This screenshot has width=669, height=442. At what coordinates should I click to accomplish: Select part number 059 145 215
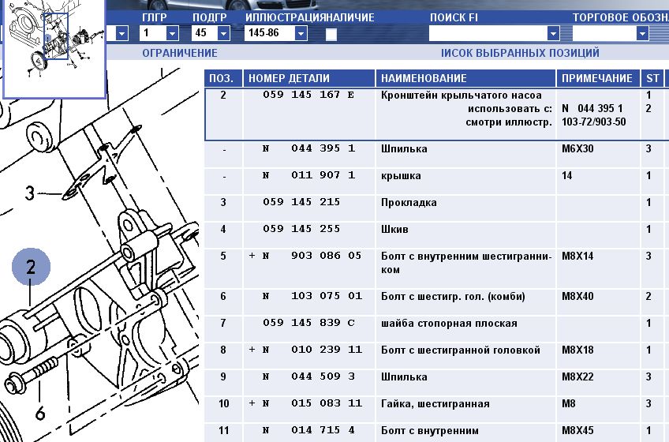[301, 202]
